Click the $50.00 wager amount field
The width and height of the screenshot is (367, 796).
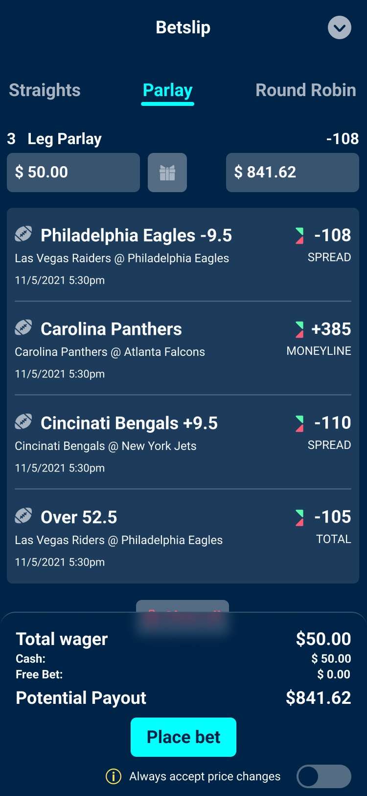pos(73,173)
